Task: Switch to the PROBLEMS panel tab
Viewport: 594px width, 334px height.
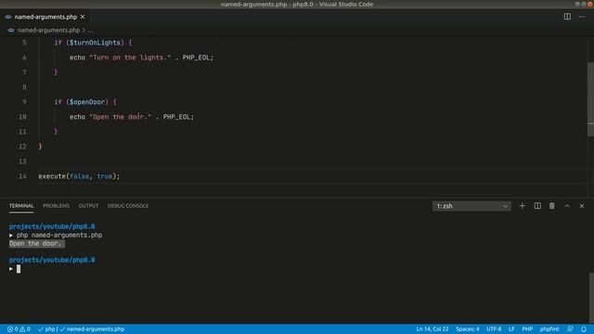Action: coord(56,206)
